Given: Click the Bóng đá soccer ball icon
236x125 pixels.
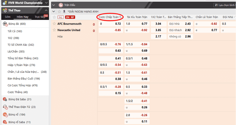Looking at the screenshot, I should point(5,24).
